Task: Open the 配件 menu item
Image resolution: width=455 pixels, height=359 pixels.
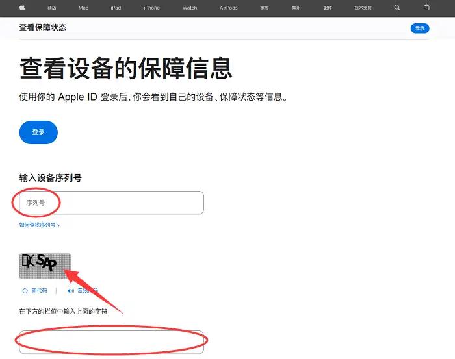Action: [x=328, y=8]
